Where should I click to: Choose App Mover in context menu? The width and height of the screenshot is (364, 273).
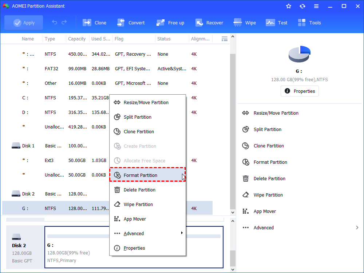(x=148, y=219)
